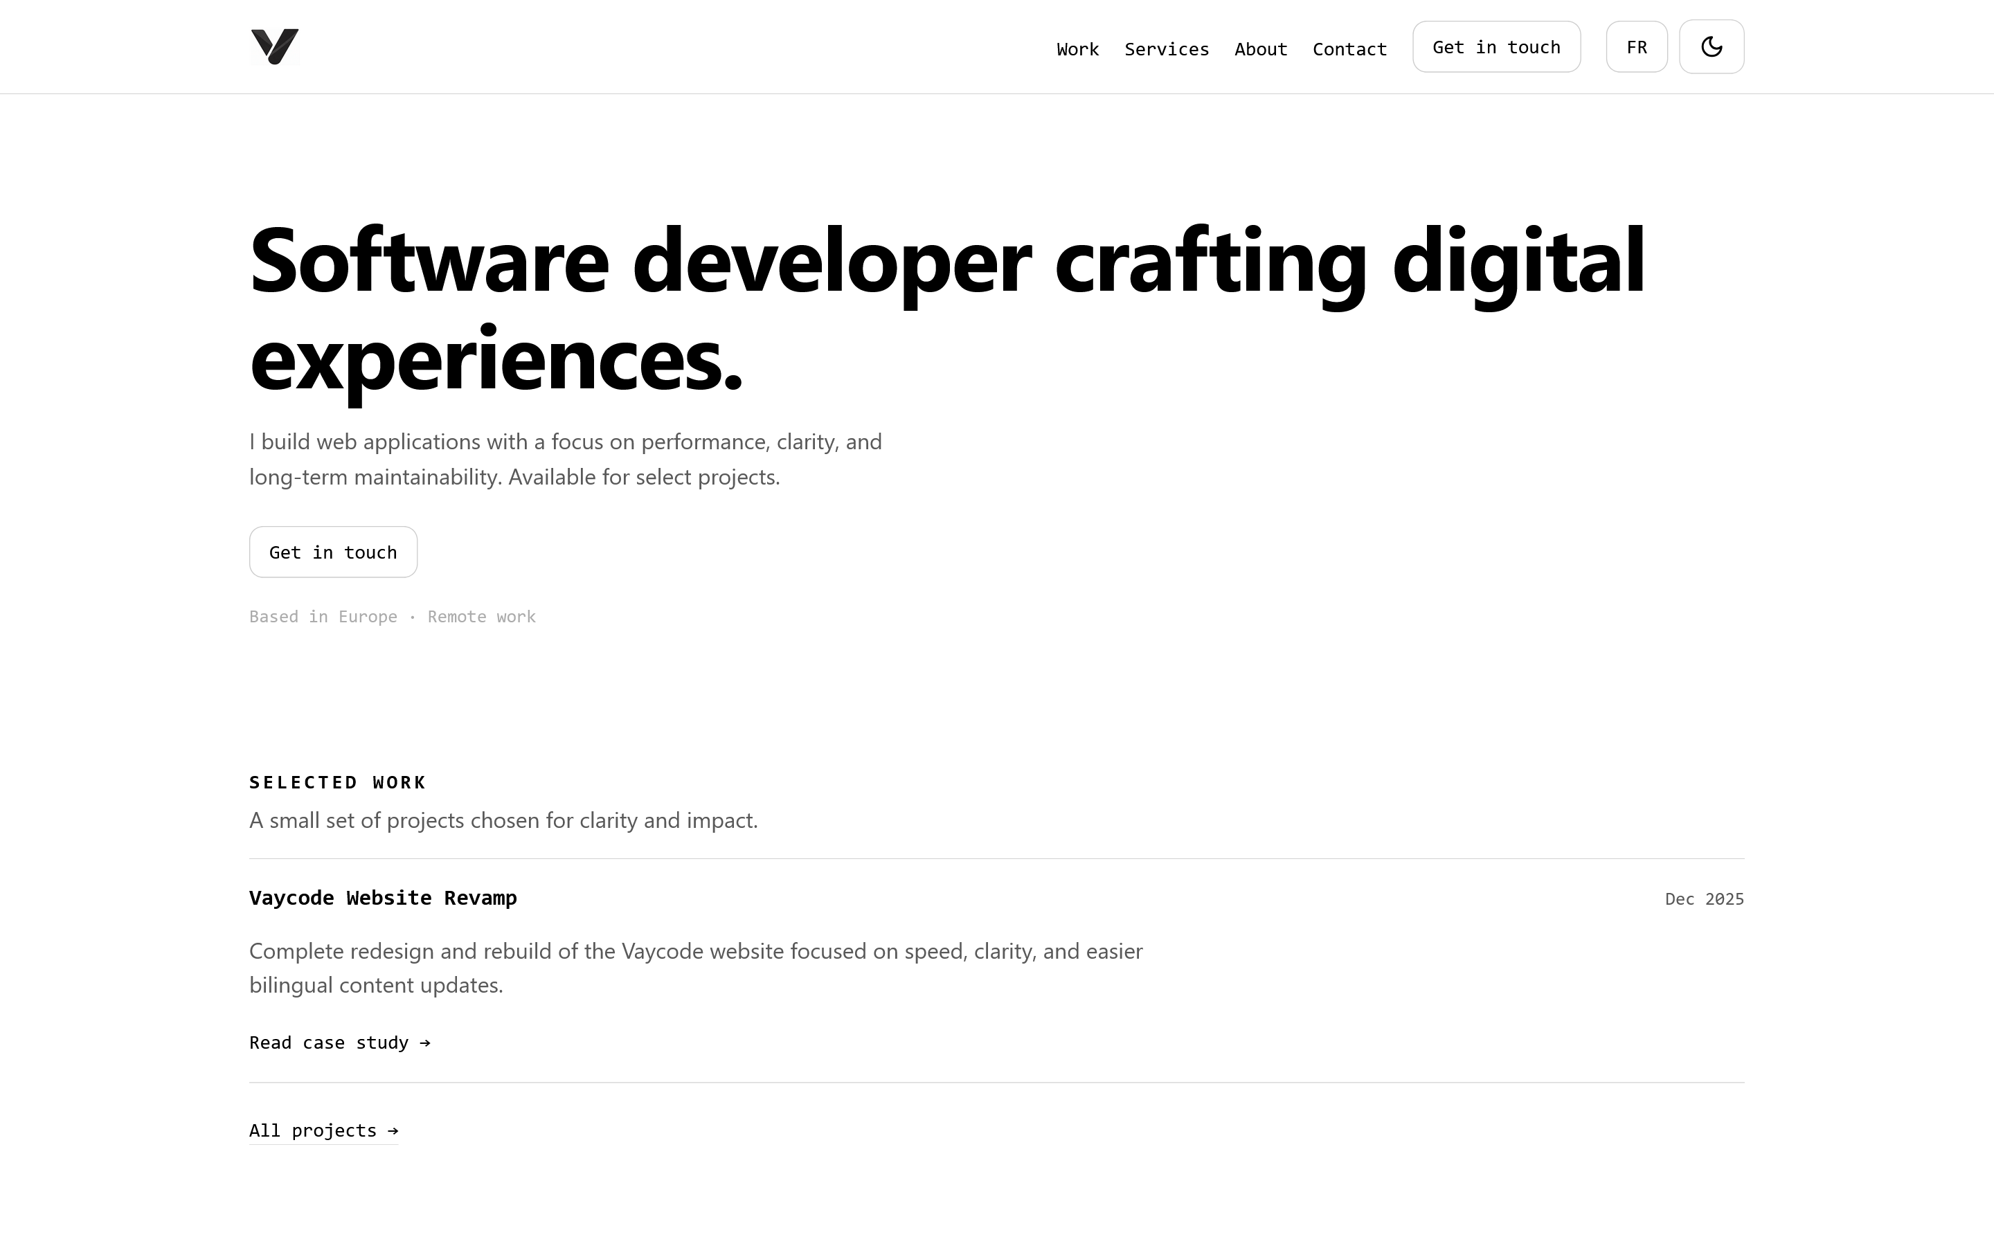This screenshot has width=1994, height=1246.
Task: Open the Services page in the navbar
Action: click(x=1166, y=48)
